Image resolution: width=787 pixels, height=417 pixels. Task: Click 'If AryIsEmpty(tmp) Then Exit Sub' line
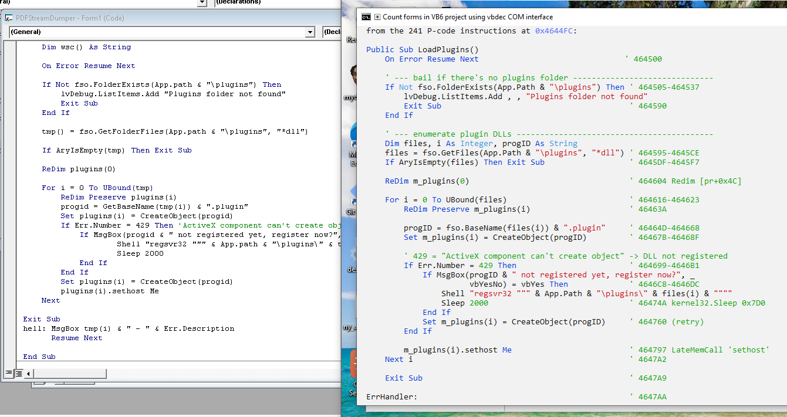(x=117, y=150)
